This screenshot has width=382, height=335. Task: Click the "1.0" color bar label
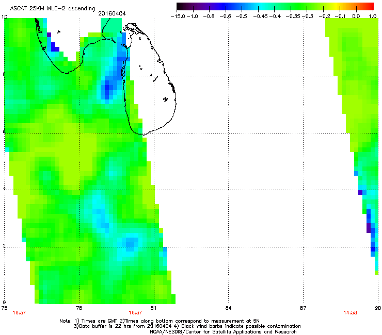(x=373, y=16)
